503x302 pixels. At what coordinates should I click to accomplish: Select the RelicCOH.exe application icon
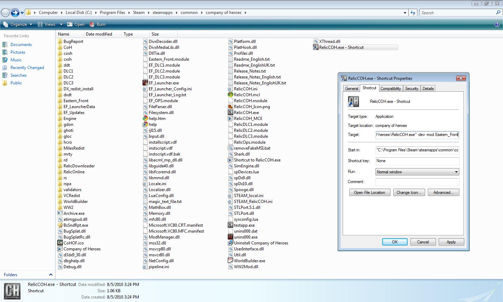pos(231,113)
